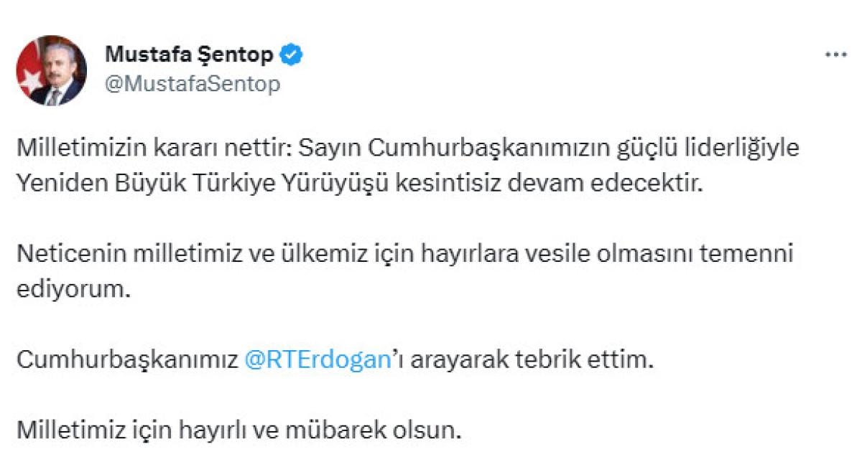This screenshot has height=462, width=862.
Task: Click the phrase "Milletimizin kararı nettir"
Action: pos(153,148)
